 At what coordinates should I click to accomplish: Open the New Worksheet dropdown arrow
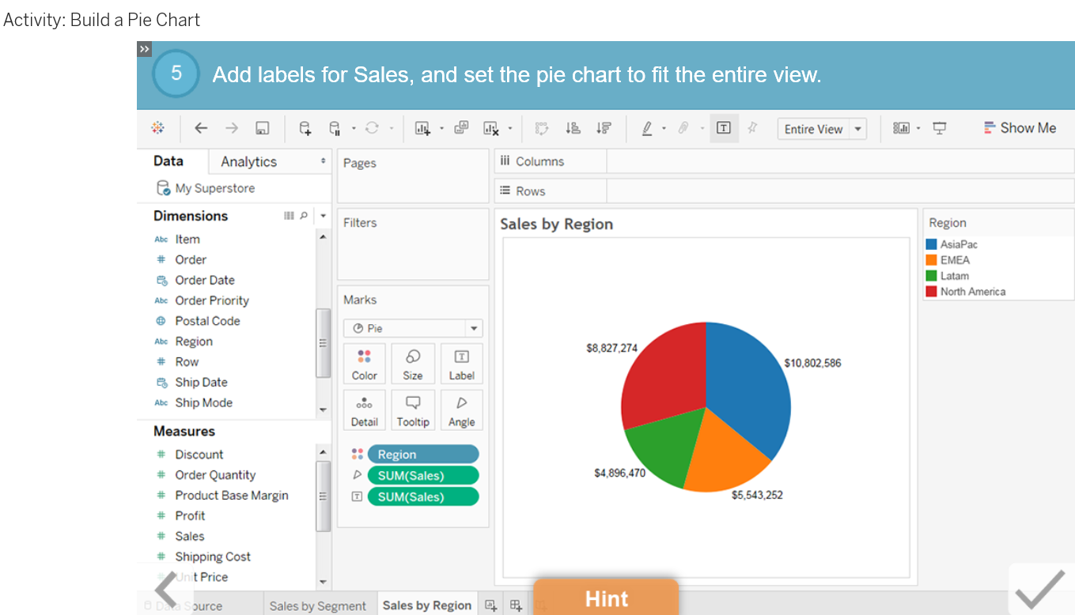coord(441,128)
